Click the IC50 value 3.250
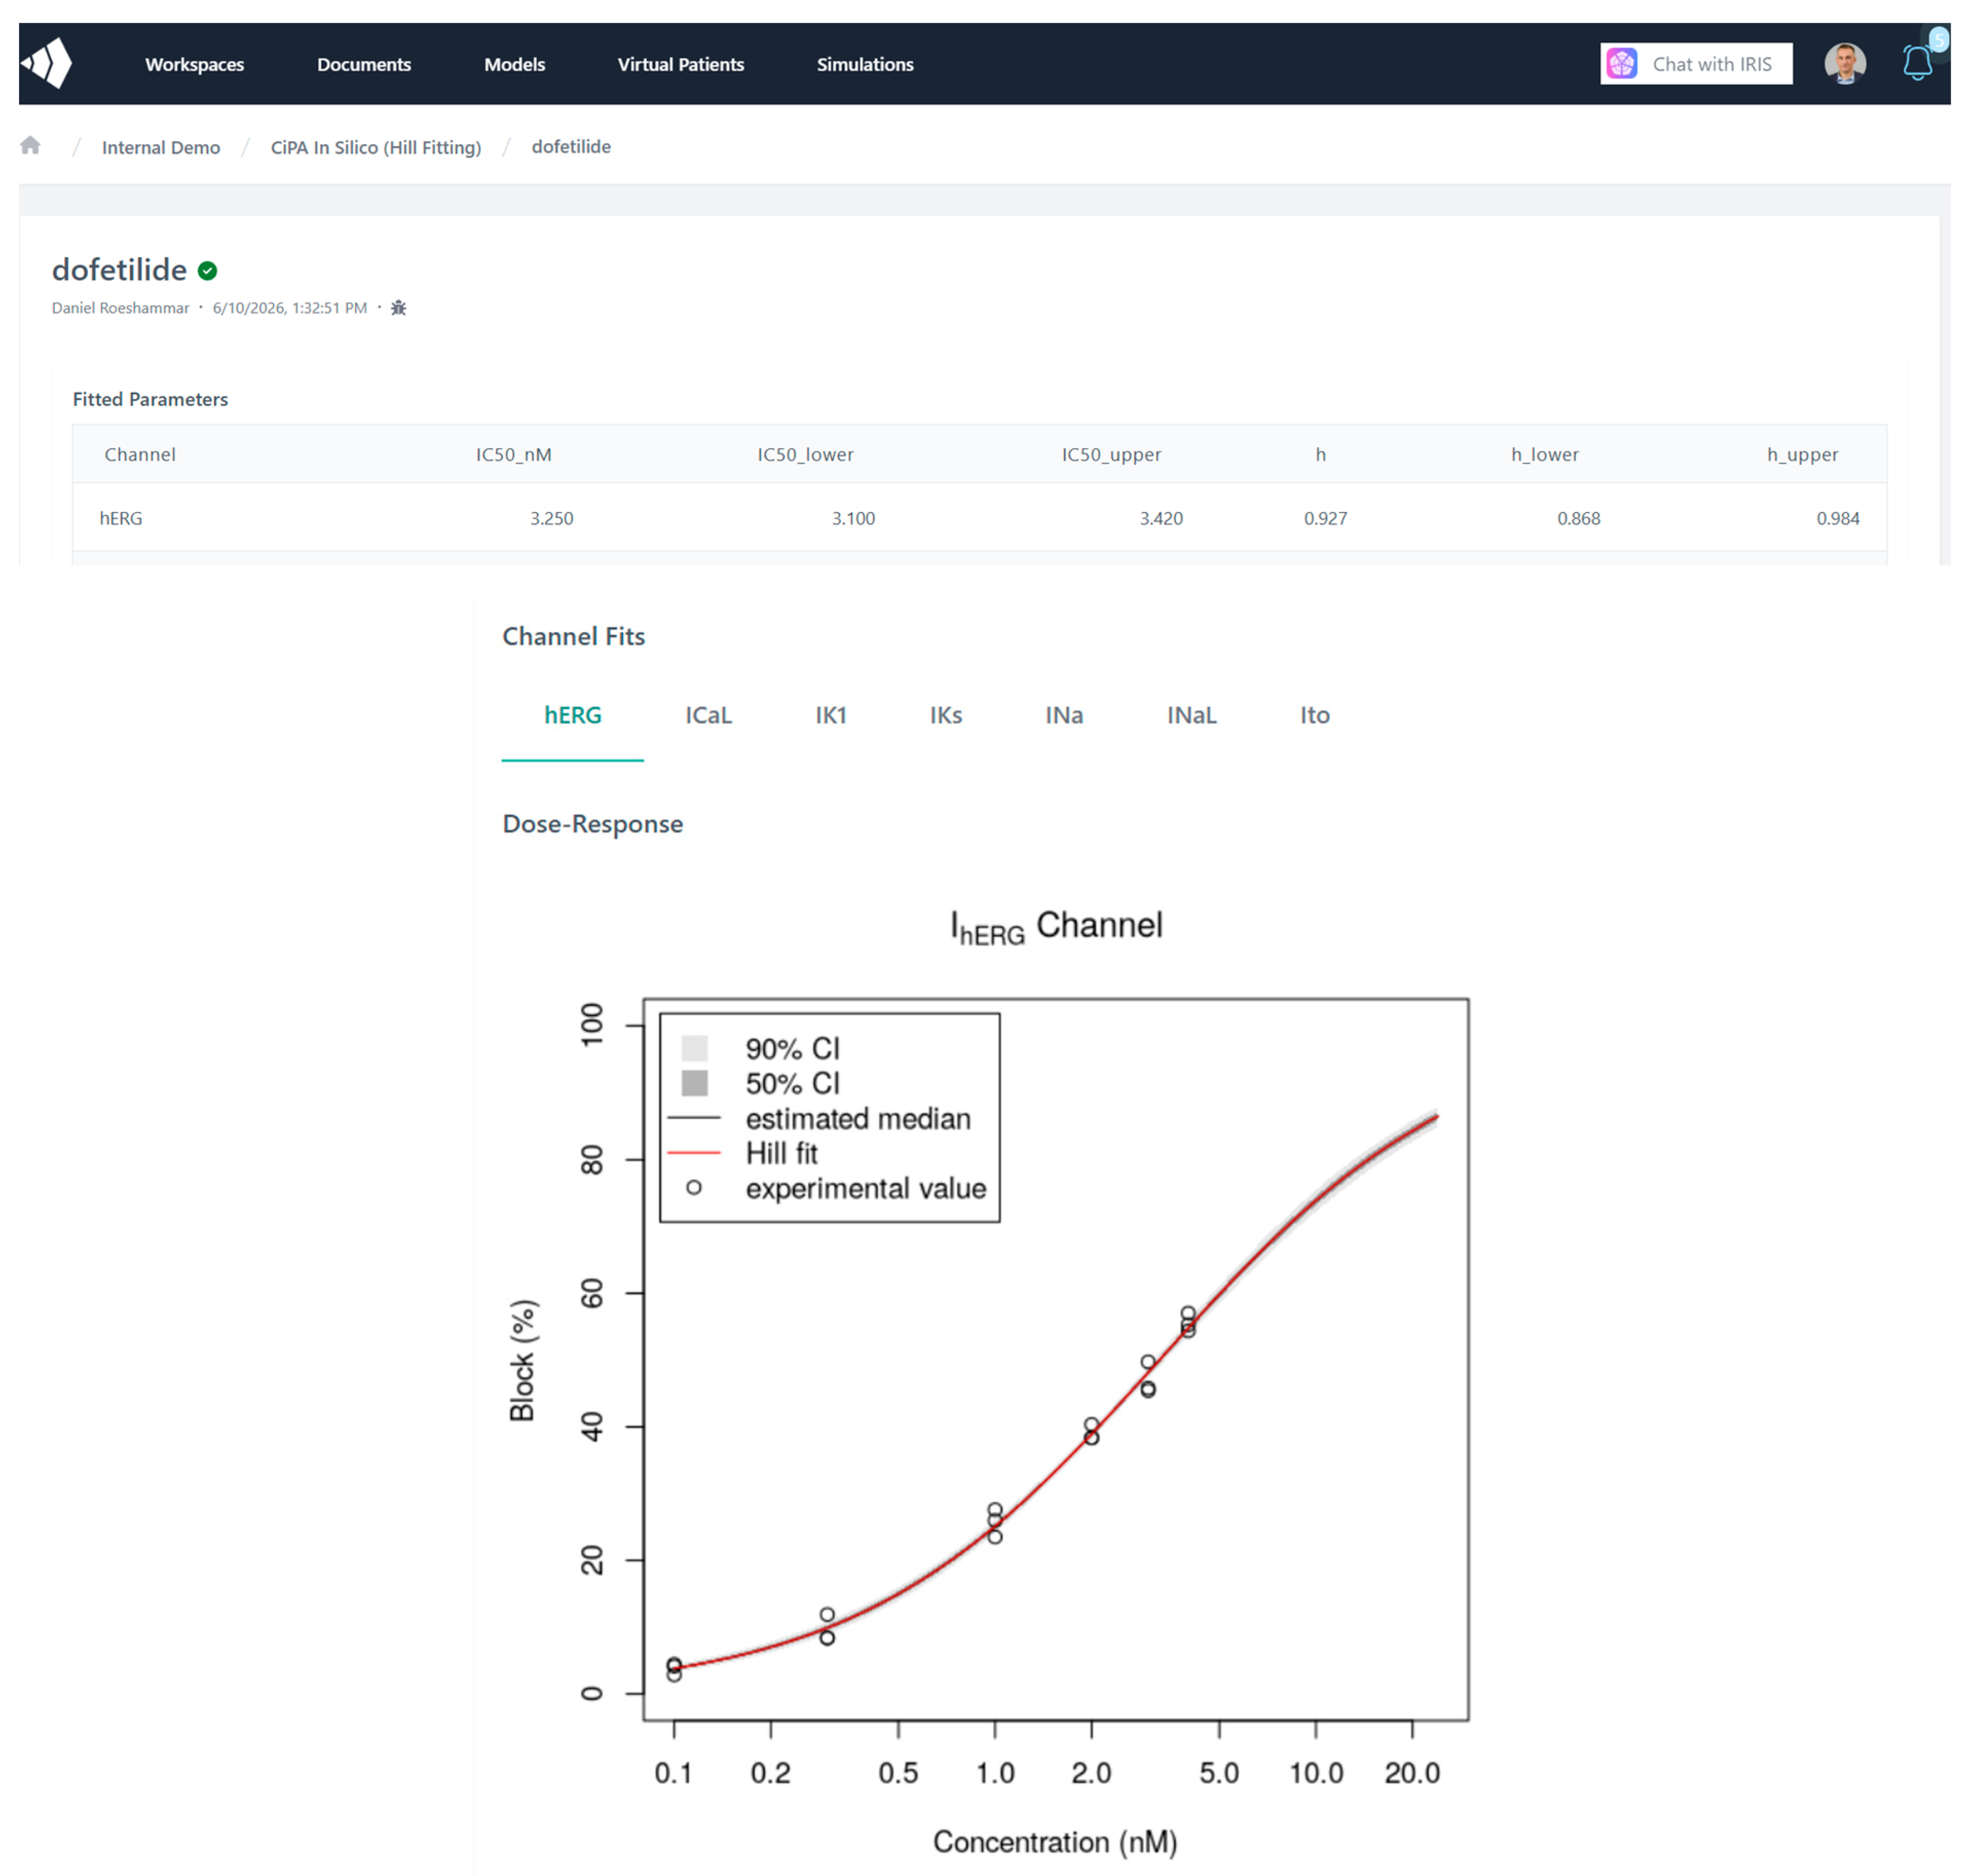1966x1876 pixels. (551, 518)
